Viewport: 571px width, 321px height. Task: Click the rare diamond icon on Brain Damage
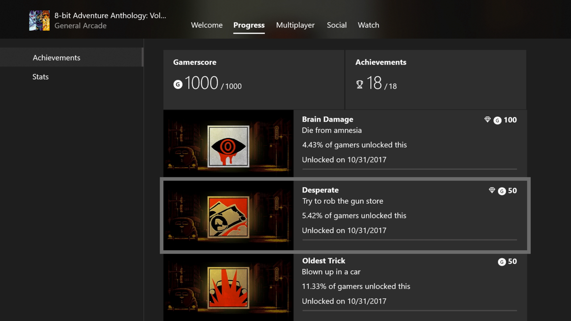488,119
